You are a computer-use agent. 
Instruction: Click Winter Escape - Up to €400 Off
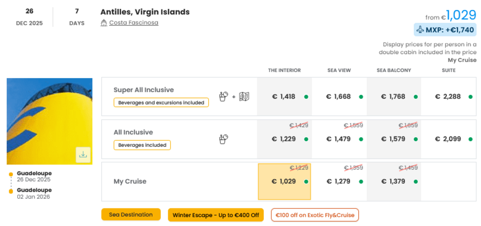click(x=216, y=215)
